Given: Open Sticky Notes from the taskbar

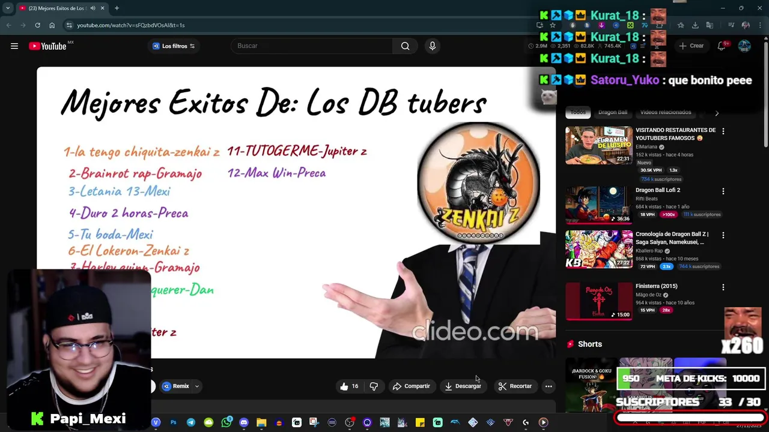Looking at the screenshot, I should (420, 422).
